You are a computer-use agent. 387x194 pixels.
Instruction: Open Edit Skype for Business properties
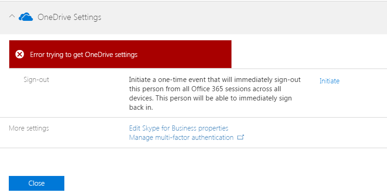tap(178, 128)
